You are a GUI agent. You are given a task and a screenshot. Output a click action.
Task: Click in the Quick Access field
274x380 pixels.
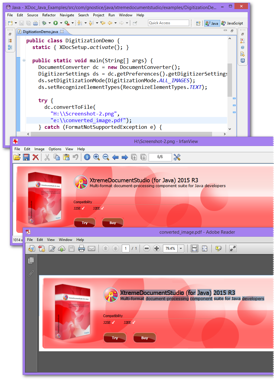pyautogui.click(x=169, y=23)
